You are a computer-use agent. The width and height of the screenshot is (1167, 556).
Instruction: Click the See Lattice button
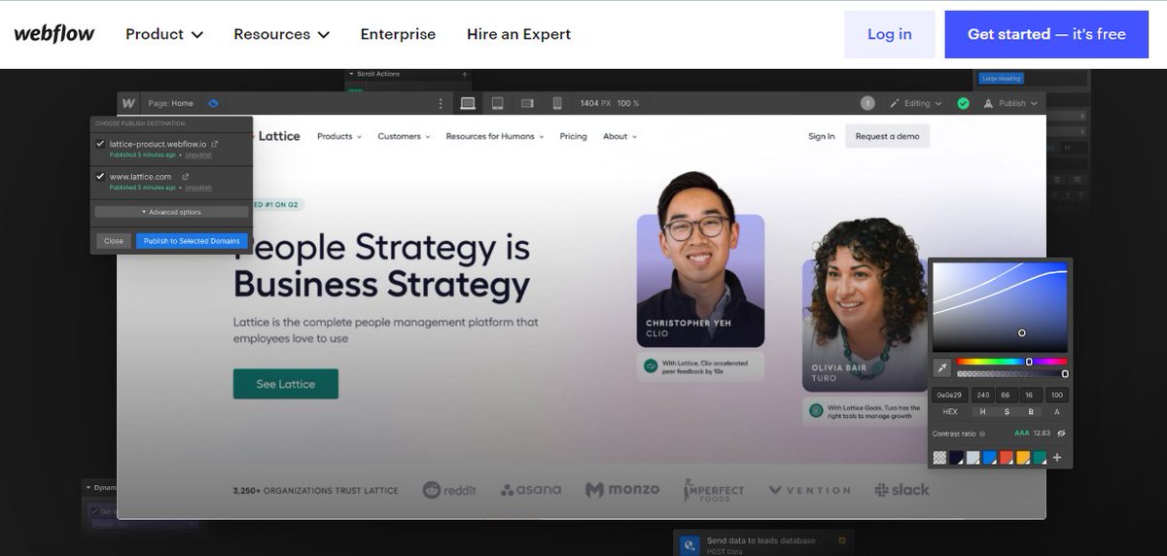coord(286,384)
